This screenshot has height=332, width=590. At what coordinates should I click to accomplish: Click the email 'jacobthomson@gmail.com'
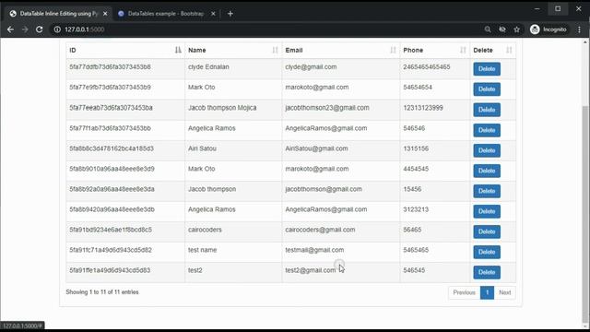(x=324, y=189)
